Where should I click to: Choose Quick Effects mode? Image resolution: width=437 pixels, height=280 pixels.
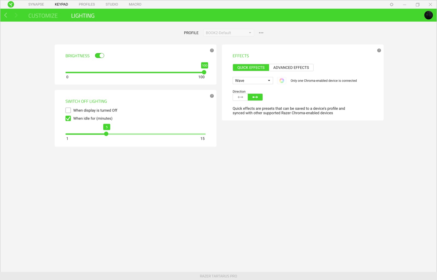(251, 68)
